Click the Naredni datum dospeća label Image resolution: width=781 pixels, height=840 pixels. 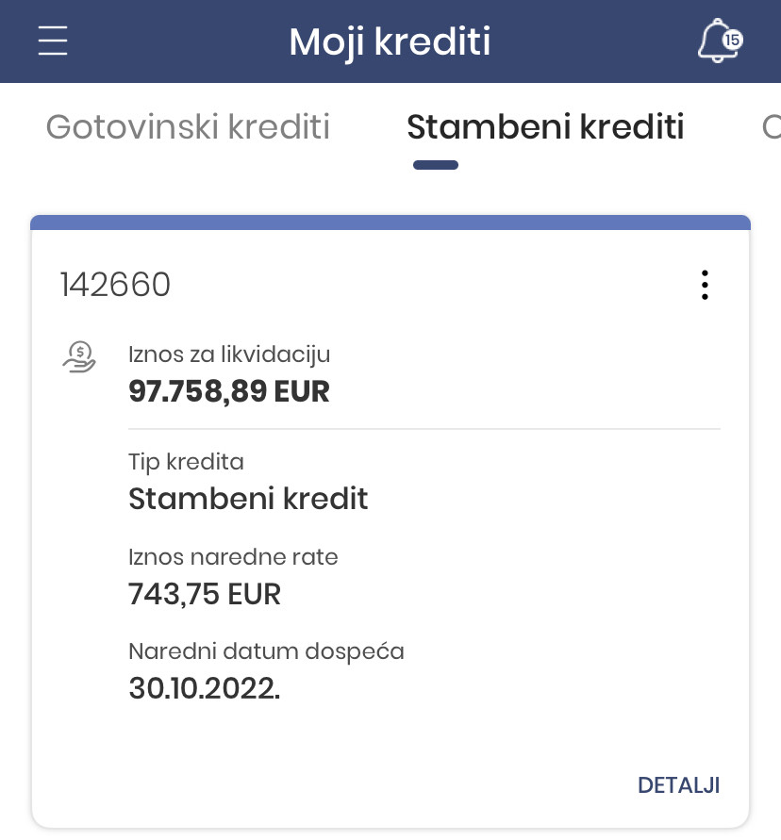(266, 651)
